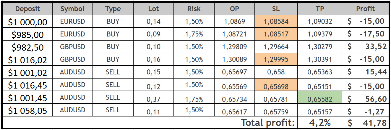391x130 pixels.
Task: Click the Risk column header
Action: (194, 9)
